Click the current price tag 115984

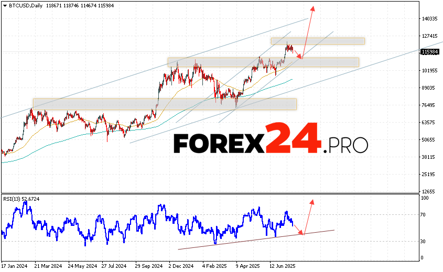pyautogui.click(x=431, y=52)
